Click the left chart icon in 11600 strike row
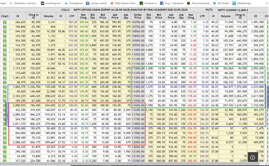 point(5,105)
